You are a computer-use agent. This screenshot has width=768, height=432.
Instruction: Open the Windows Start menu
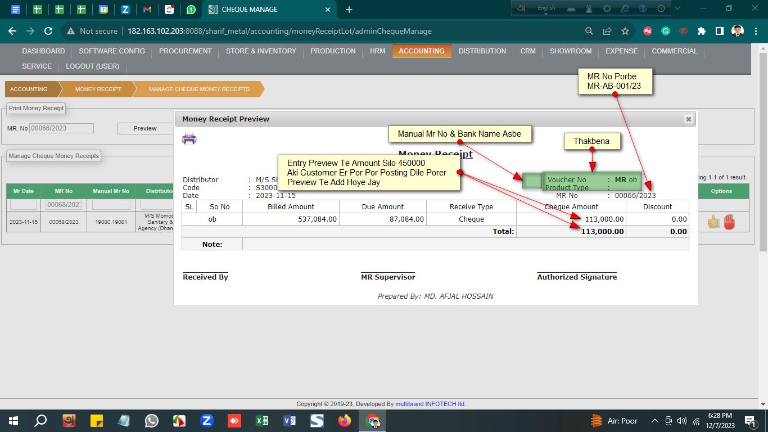13,421
